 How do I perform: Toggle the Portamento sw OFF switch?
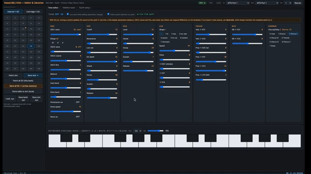[78, 102]
